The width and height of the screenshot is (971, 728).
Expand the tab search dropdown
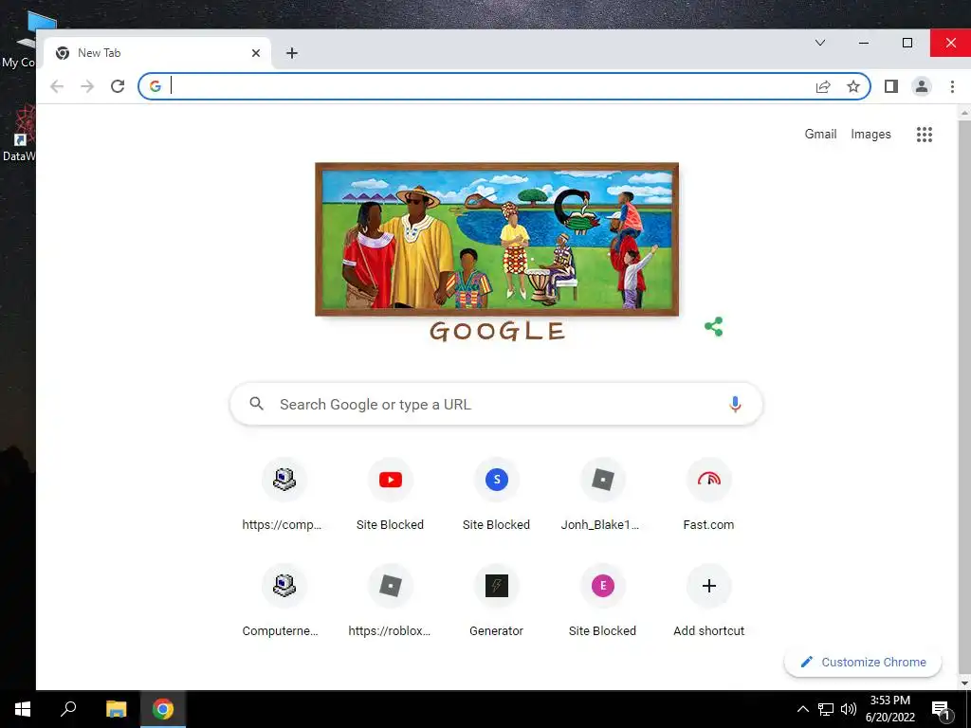click(820, 43)
